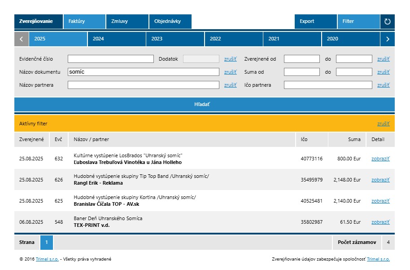Click the Ičo partnera input field

328,85
